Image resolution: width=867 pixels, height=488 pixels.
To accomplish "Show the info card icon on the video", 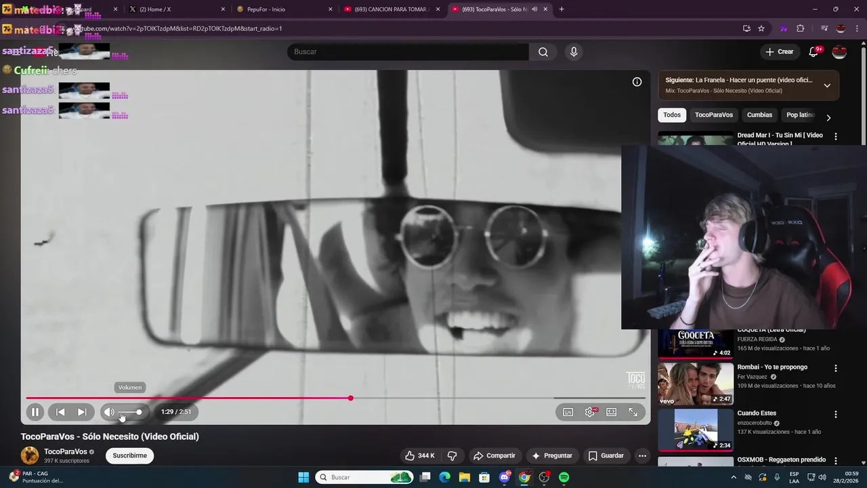I will coord(637,82).
